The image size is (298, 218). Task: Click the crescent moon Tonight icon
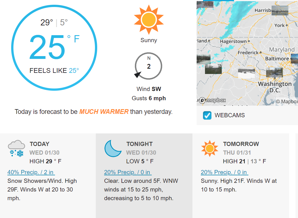[x=113, y=148]
